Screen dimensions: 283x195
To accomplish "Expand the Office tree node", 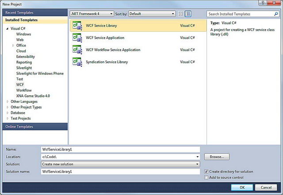I will click(13, 45).
